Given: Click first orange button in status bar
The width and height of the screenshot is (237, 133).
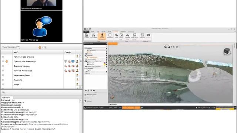Looking at the screenshot, I should (x=125, y=108).
